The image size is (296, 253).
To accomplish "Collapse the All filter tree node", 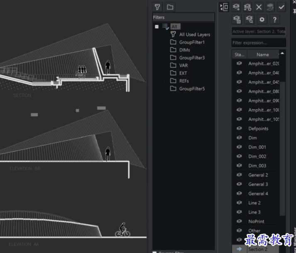I will tap(157, 27).
